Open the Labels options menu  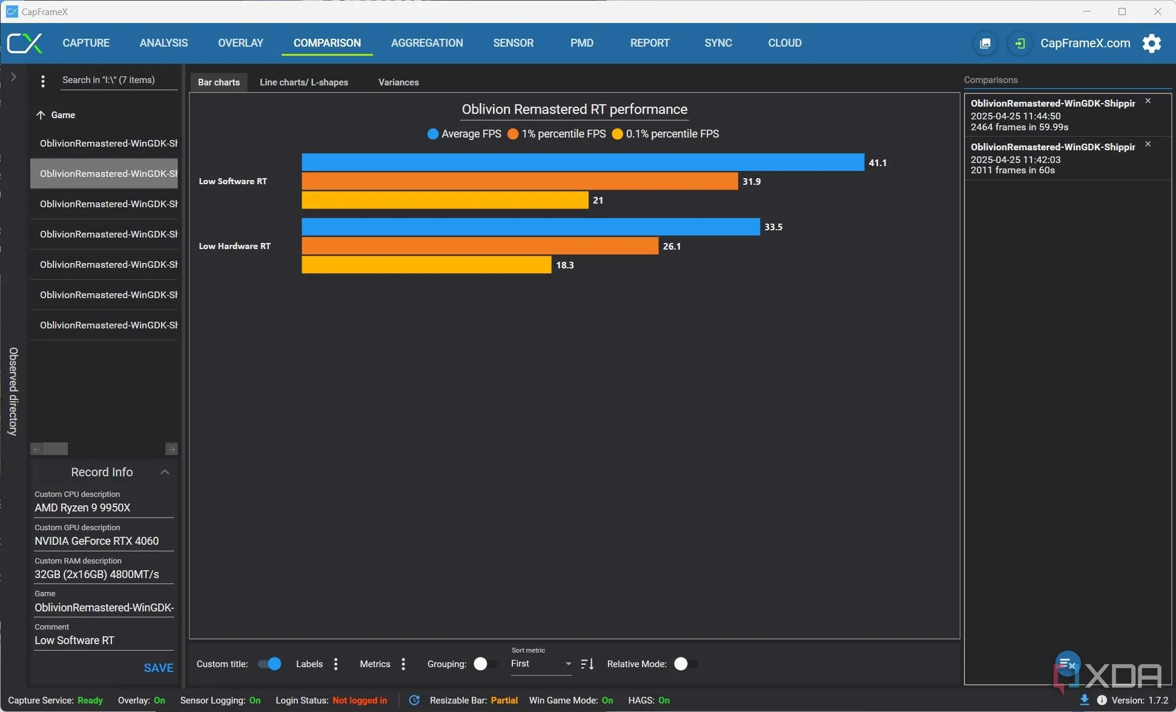pos(335,664)
